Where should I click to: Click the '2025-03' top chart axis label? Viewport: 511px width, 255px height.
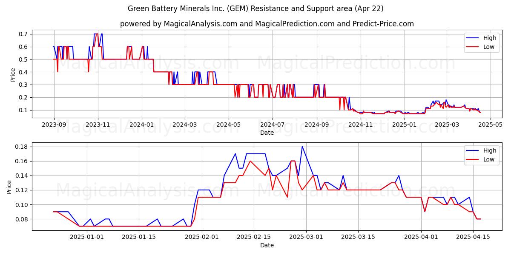click(x=447, y=125)
